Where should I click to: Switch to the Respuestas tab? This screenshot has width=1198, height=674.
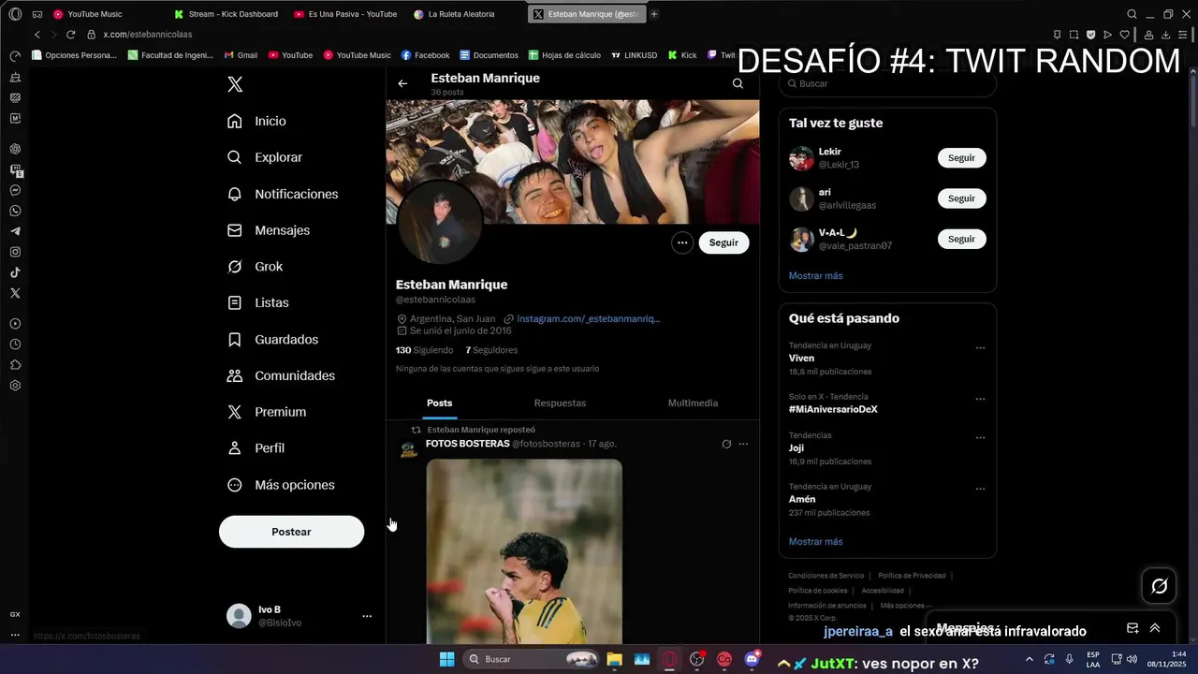(560, 403)
